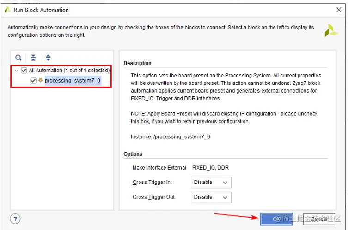Click the Vivado logo in the title bar
348x230 pixels.
pyautogui.click(x=7, y=10)
